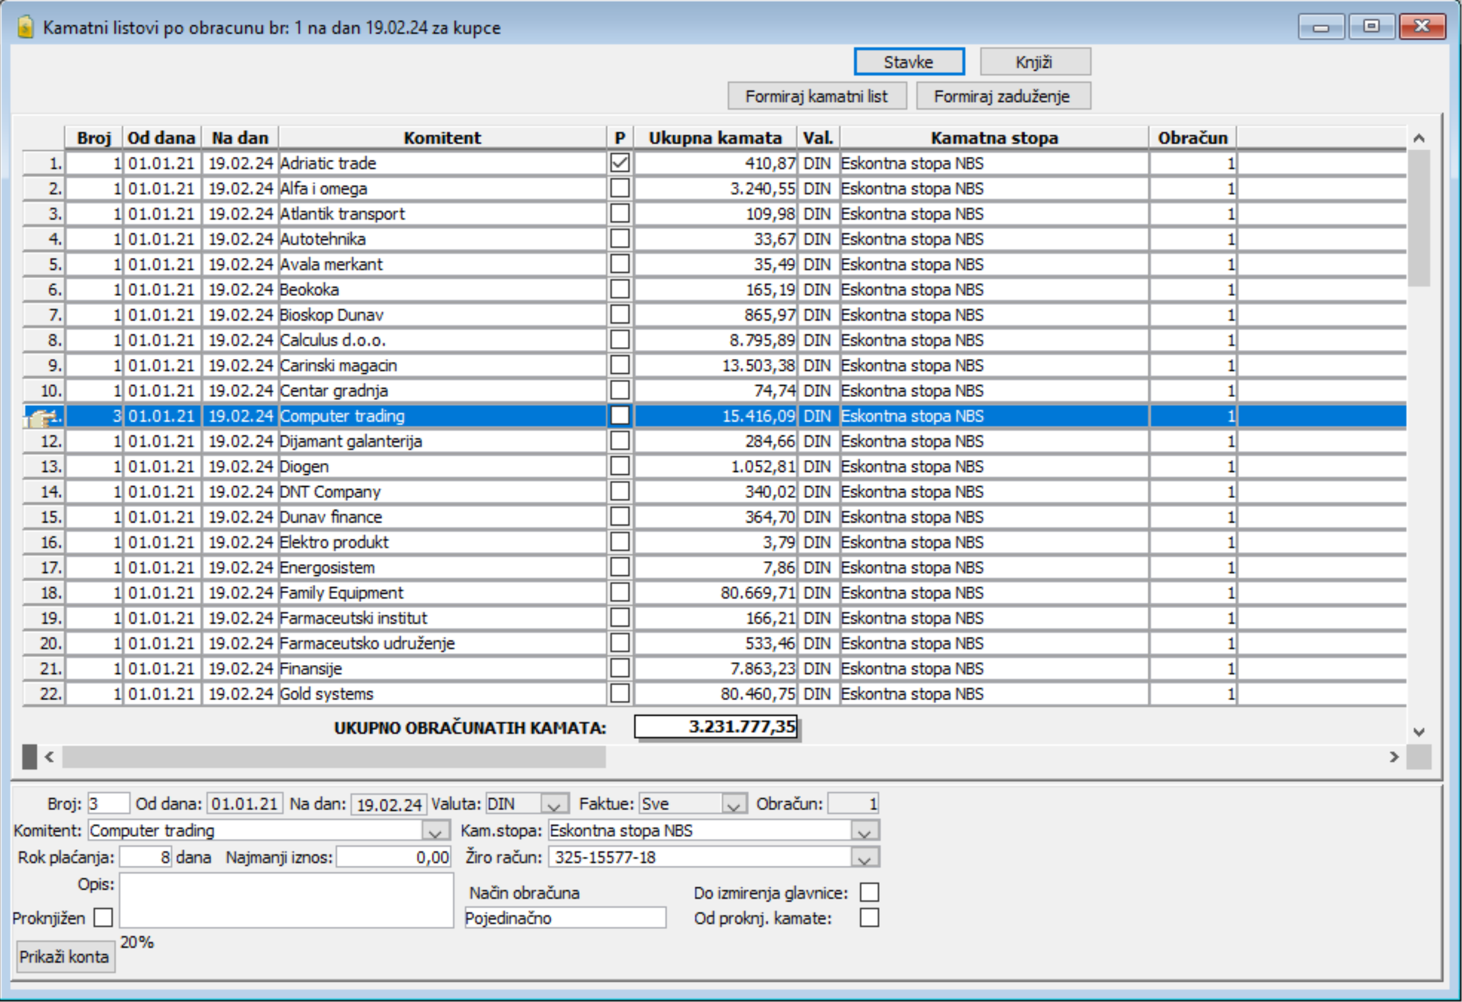This screenshot has height=1002, width=1462.
Task: Expand the Komitent combo box
Action: (x=435, y=831)
